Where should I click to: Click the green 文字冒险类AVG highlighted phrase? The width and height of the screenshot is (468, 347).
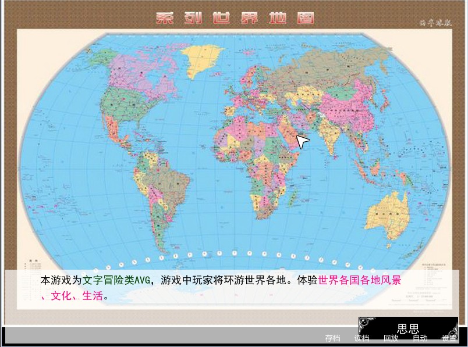coord(116,280)
